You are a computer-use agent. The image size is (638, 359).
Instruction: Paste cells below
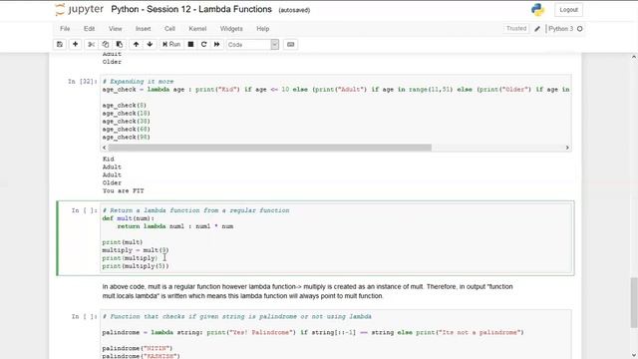[120, 44]
